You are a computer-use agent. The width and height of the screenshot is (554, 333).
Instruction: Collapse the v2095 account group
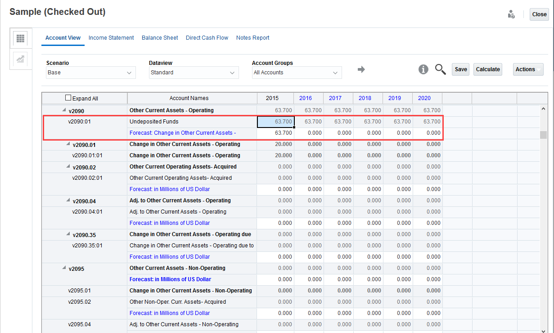[64, 268]
